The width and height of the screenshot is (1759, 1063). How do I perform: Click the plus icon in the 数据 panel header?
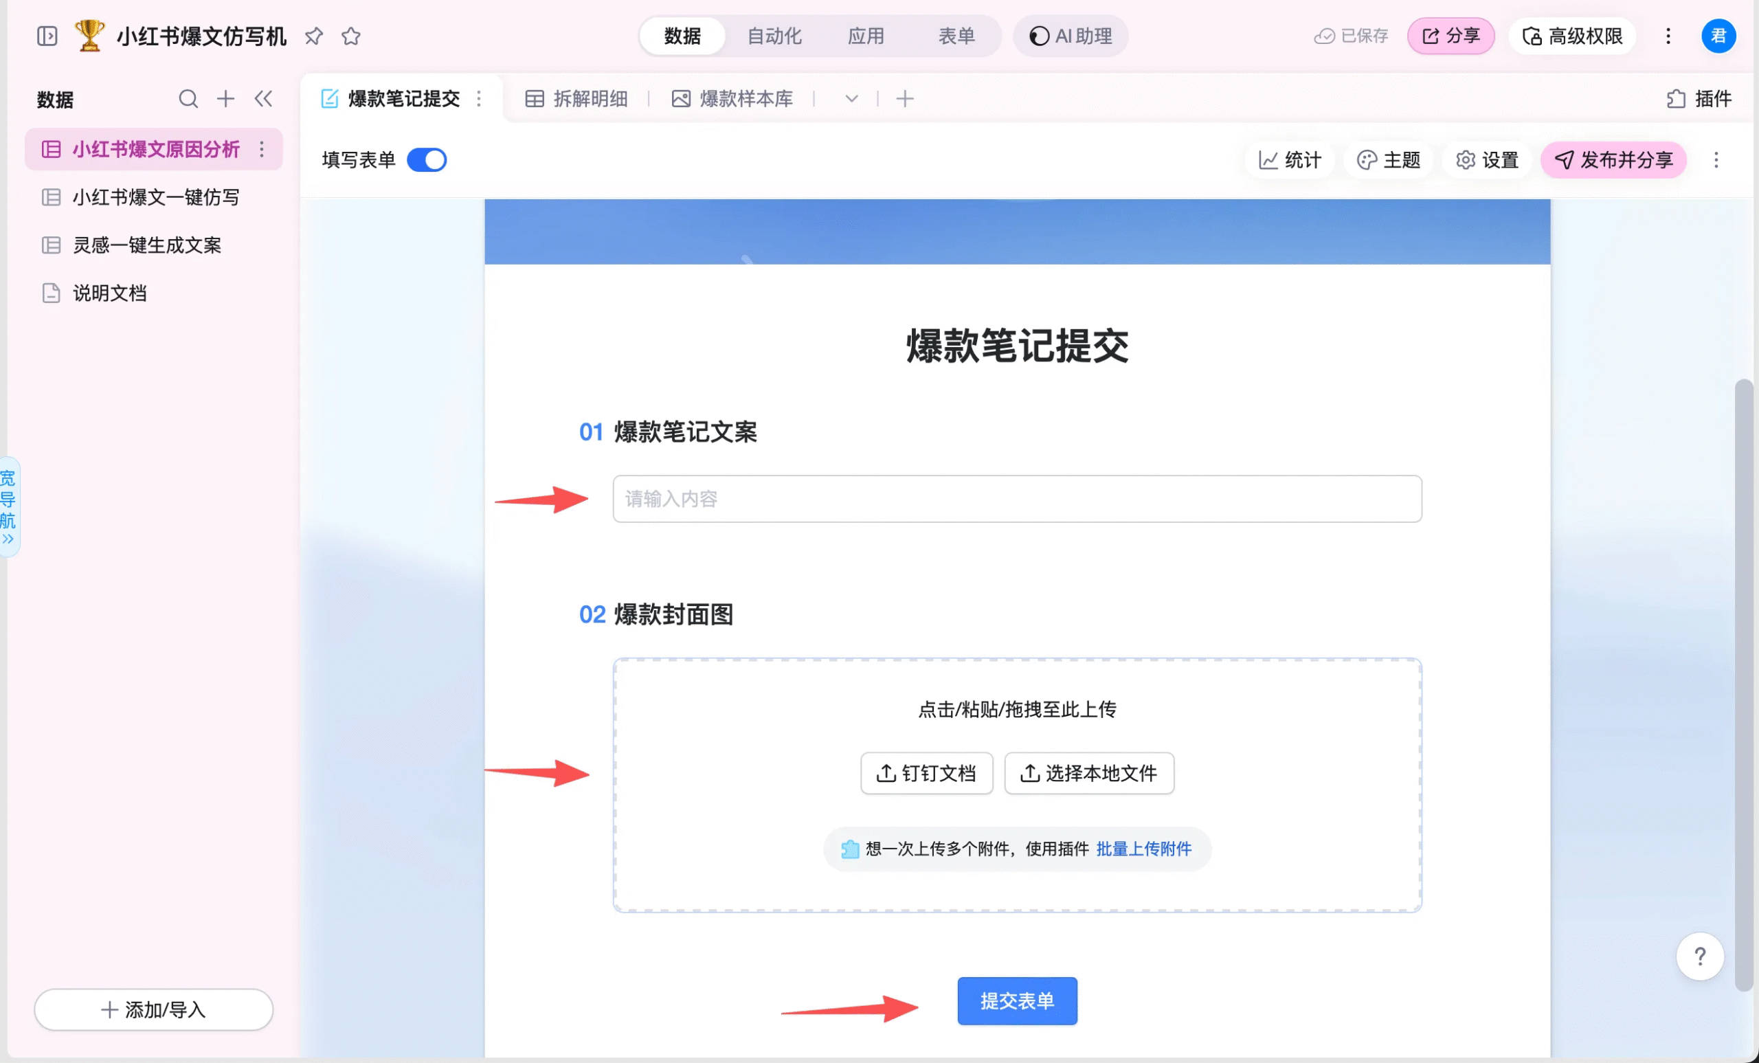[x=225, y=98]
